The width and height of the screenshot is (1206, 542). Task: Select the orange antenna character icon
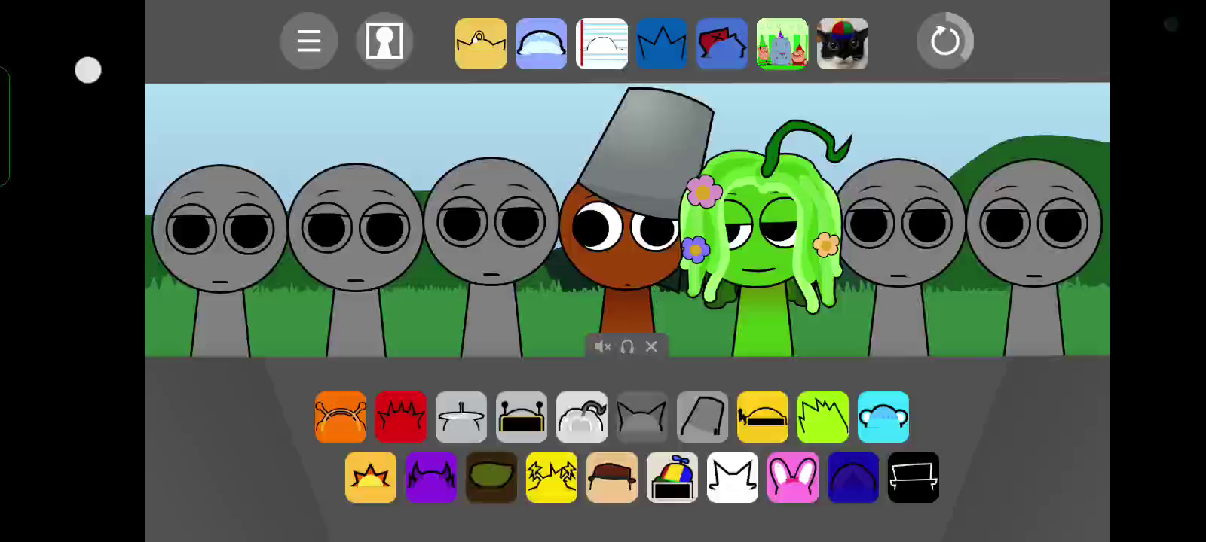click(x=341, y=417)
